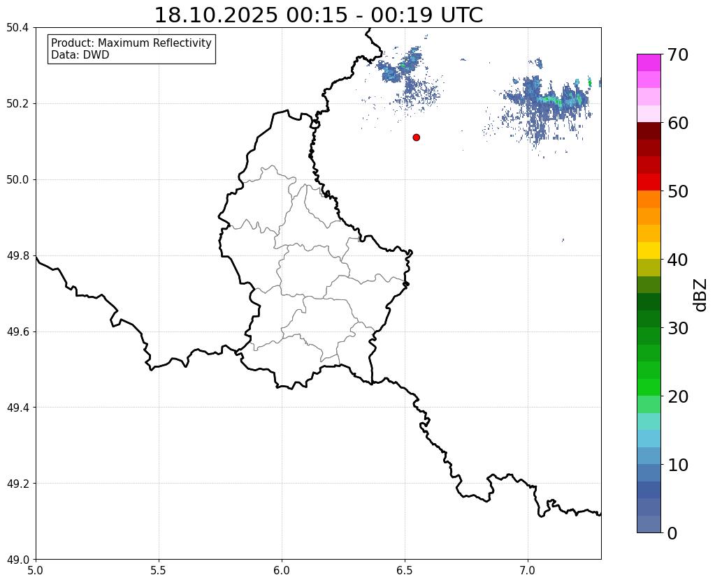Click latitude tick label 49.6
715x582 pixels.
tap(17, 331)
